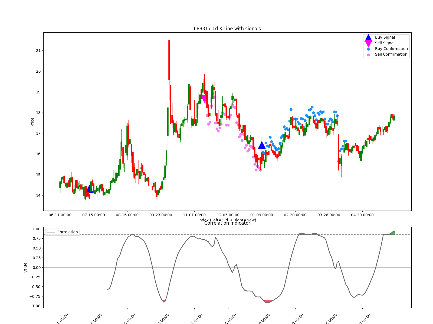Screen dimensions: 433x324
Task: Click the "11-01 00:00" date tick in the price chart
Action: 194,215
